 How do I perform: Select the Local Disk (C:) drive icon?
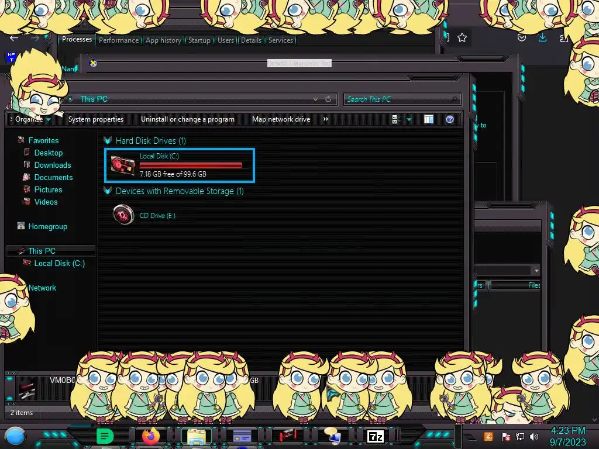point(123,165)
